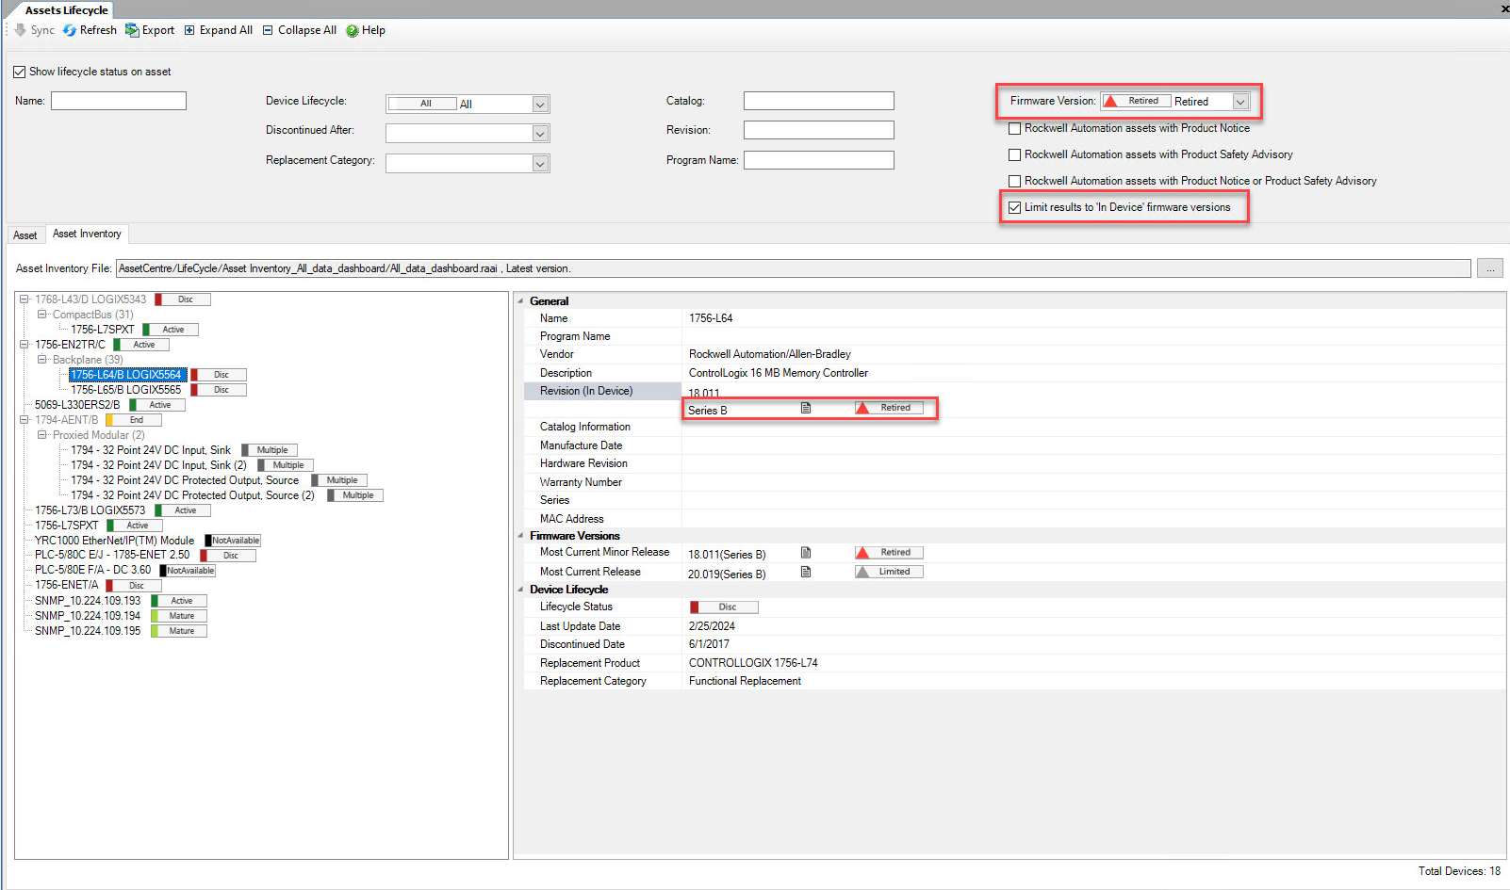The width and height of the screenshot is (1510, 890).
Task: Toggle Show lifecycle status on asset checkbox
Action: [x=20, y=72]
